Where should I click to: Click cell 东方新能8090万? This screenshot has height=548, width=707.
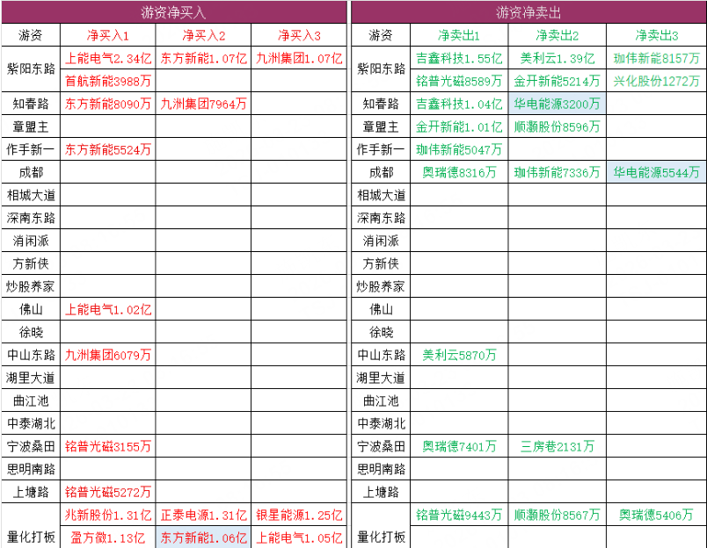[x=108, y=104]
